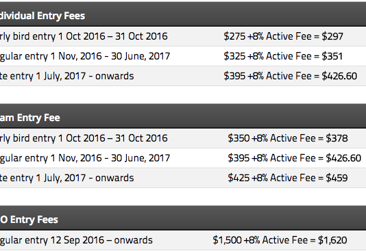This screenshot has height=251, width=366.
Task: Select individual late entry July 2017 row
Action: (183, 76)
